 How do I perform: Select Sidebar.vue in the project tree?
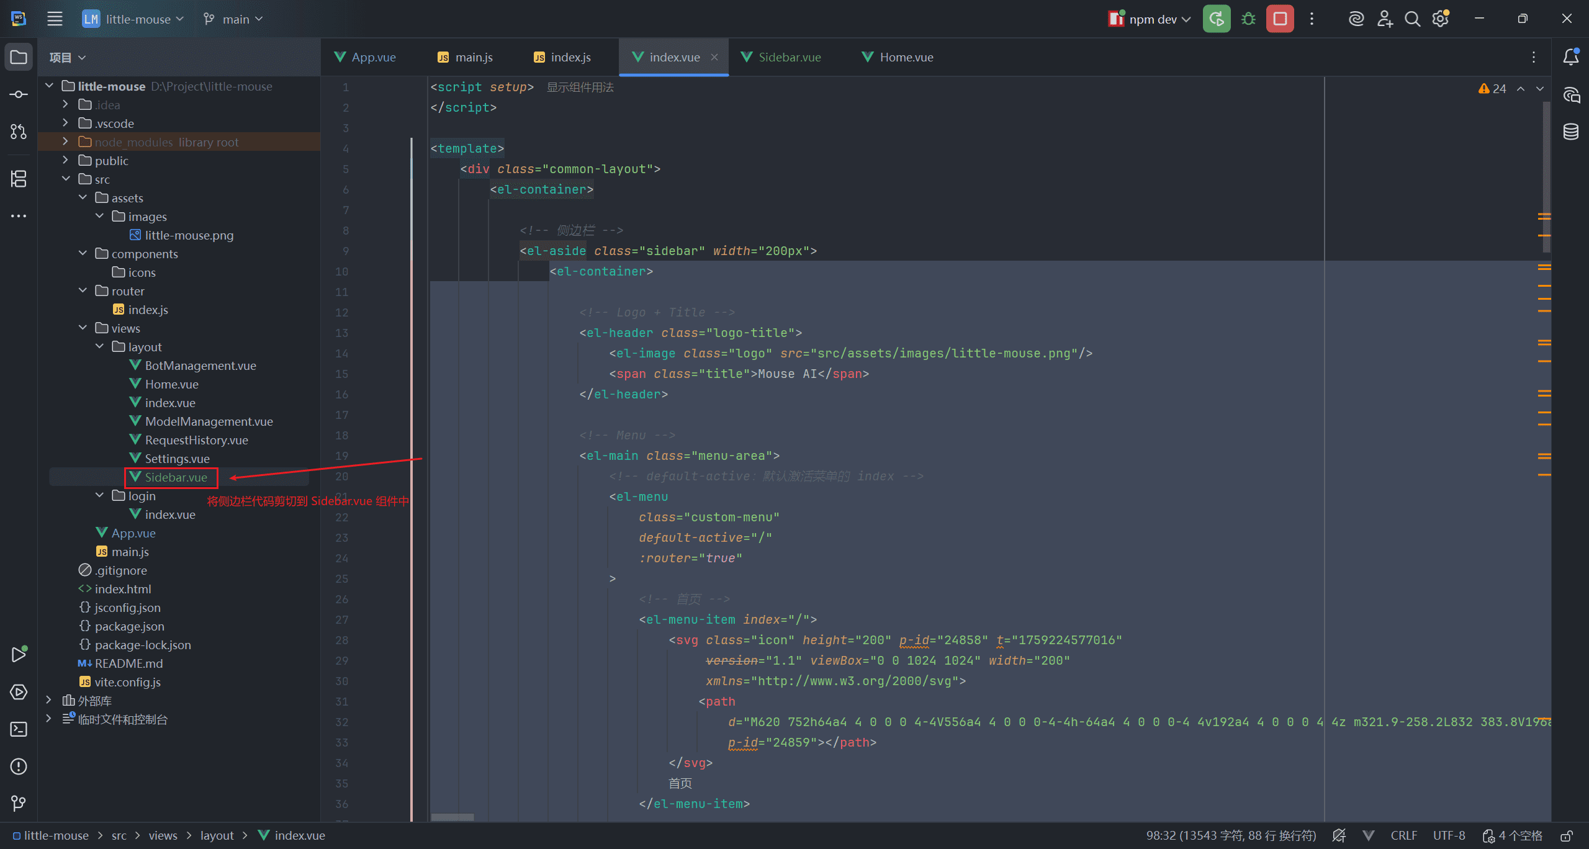176,477
